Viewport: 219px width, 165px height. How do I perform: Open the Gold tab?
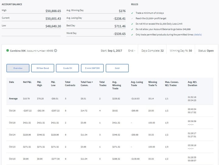117,68
